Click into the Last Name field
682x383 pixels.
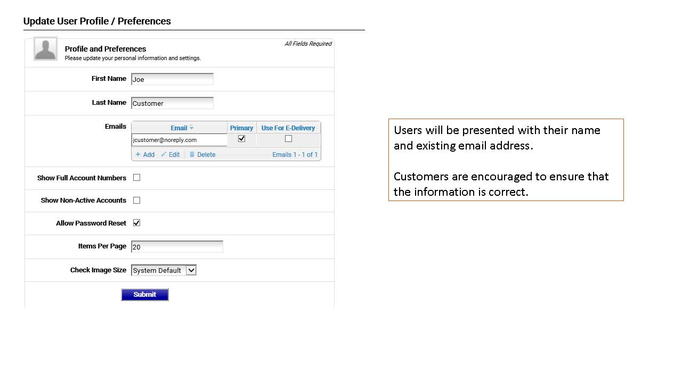[172, 103]
